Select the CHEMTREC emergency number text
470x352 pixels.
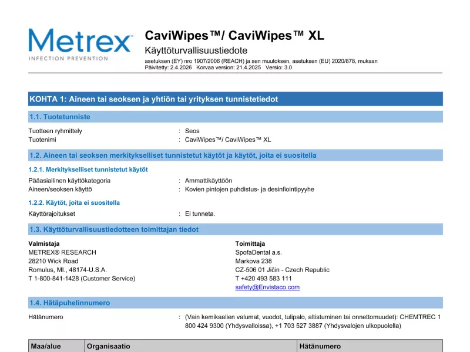pos(313,321)
